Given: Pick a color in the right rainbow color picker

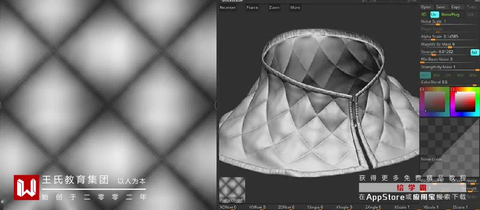Looking at the screenshot, I should click(x=465, y=102).
